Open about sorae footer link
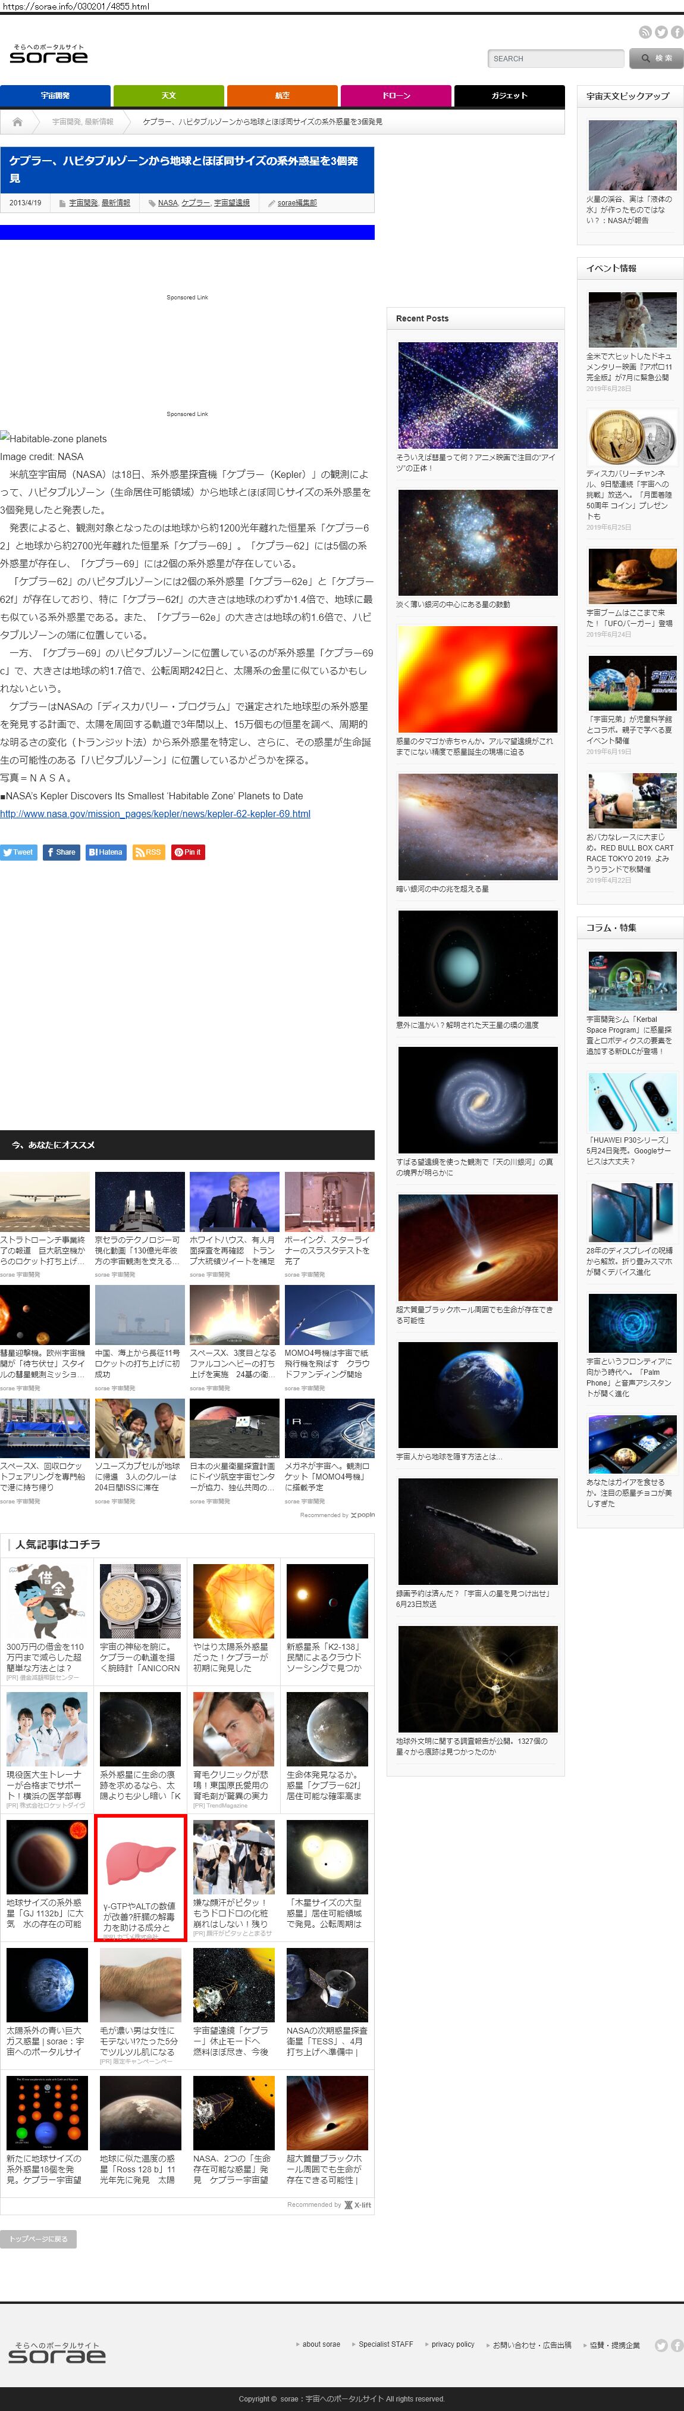684x2411 pixels. click(x=321, y=2344)
